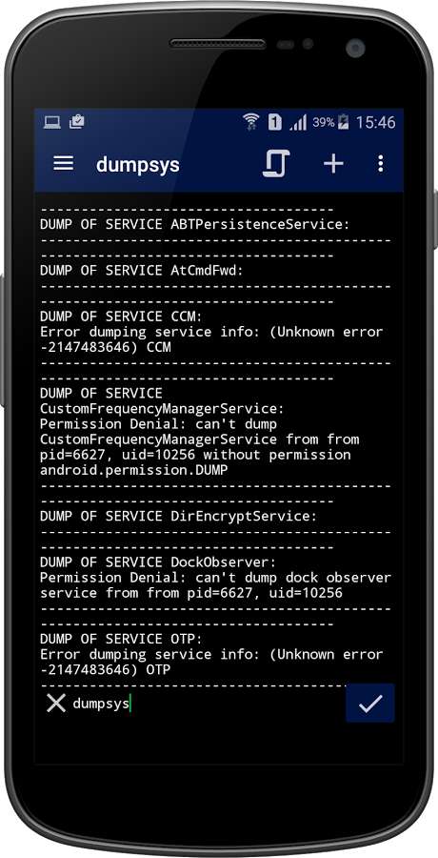Tap the Wi-Fi status icon
438x858 pixels.
pos(251,121)
